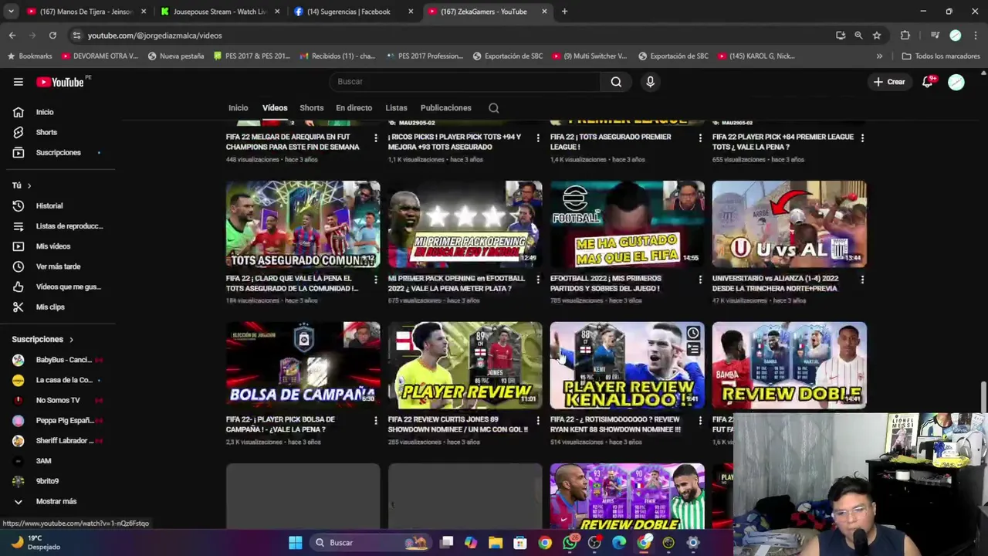Click taskbar Buscar search box
Screen dimensions: 988x556
370,543
